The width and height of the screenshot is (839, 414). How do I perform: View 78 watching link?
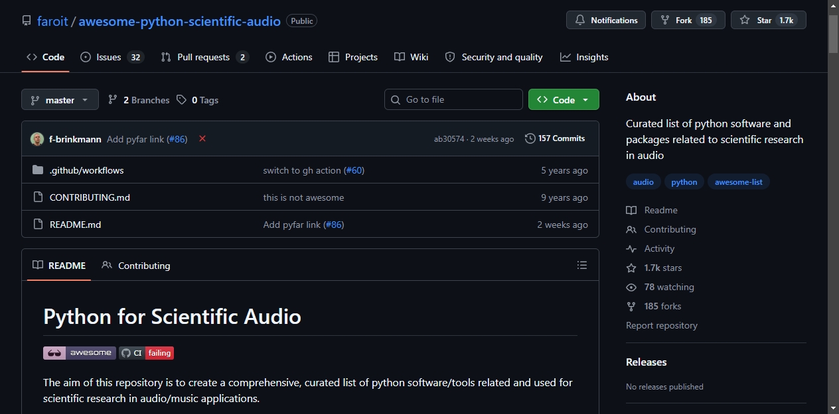(x=660, y=287)
